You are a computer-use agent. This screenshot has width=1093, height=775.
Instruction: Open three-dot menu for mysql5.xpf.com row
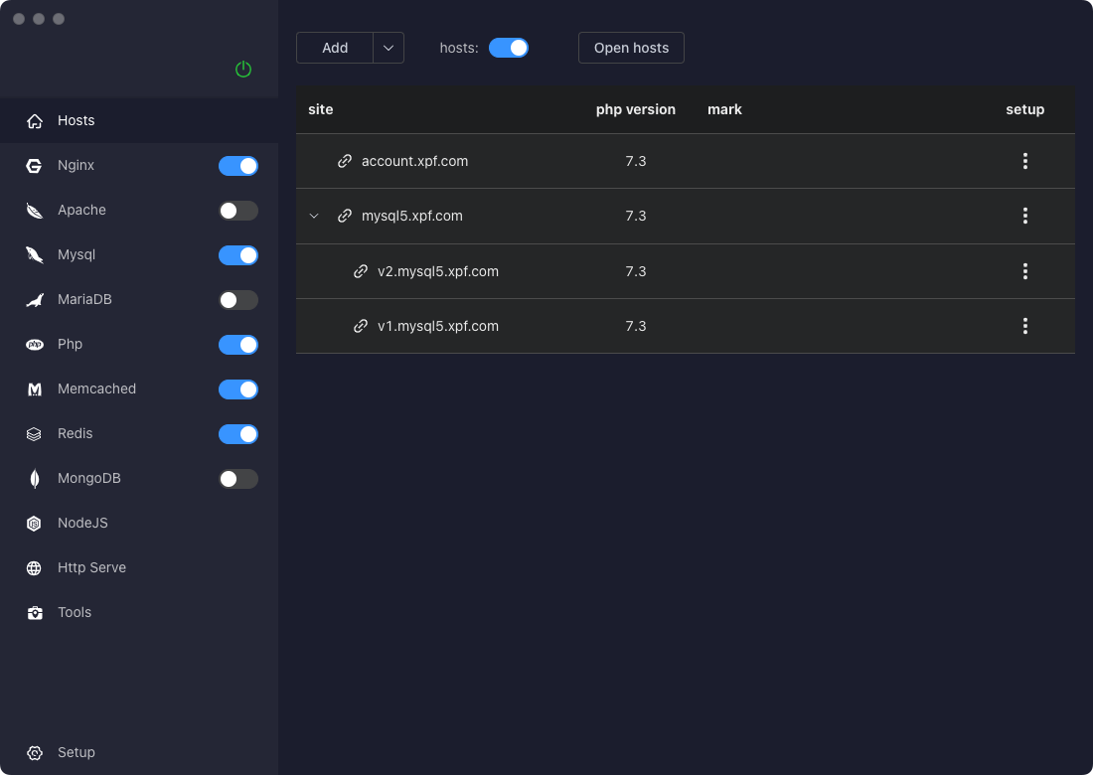[x=1024, y=216]
